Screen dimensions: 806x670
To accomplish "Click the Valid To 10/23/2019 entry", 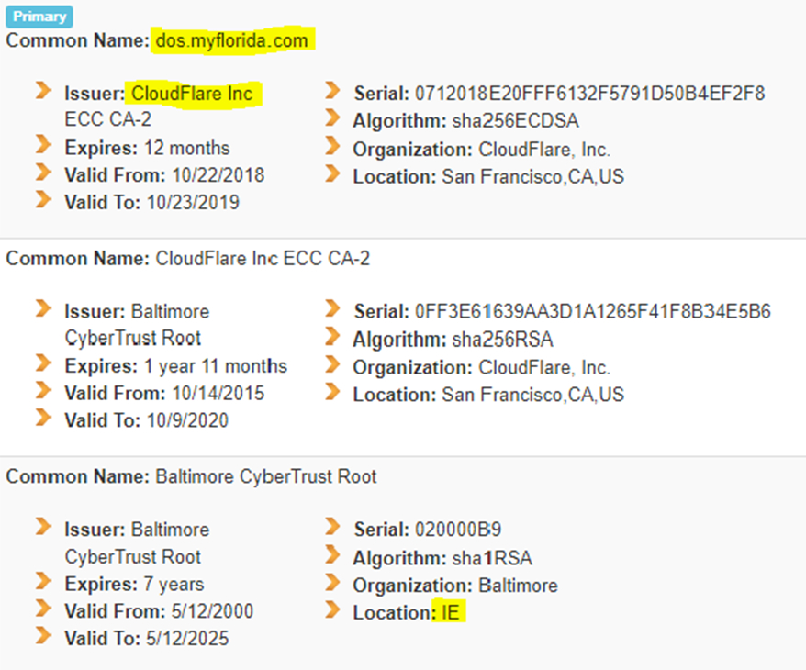I will 152,203.
